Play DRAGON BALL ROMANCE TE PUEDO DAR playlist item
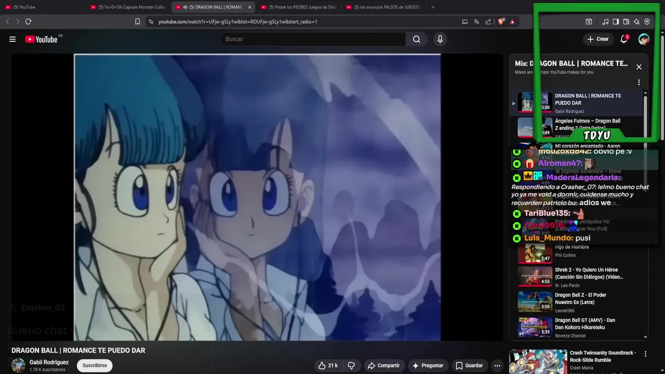Viewport: 665px width, 374px height. [x=577, y=103]
